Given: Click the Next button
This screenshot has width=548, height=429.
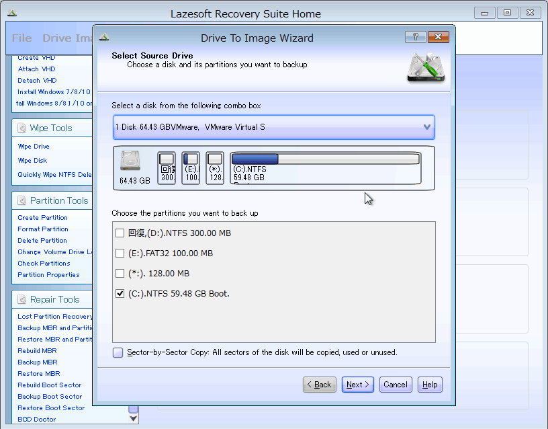Looking at the screenshot, I should pos(357,385).
